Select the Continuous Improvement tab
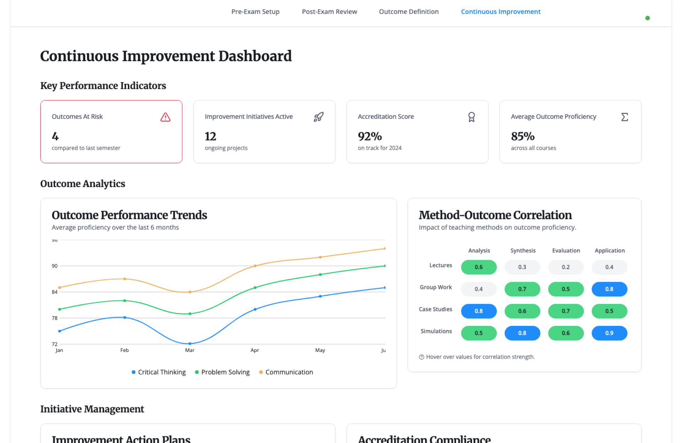Image resolution: width=682 pixels, height=443 pixels. [x=500, y=12]
